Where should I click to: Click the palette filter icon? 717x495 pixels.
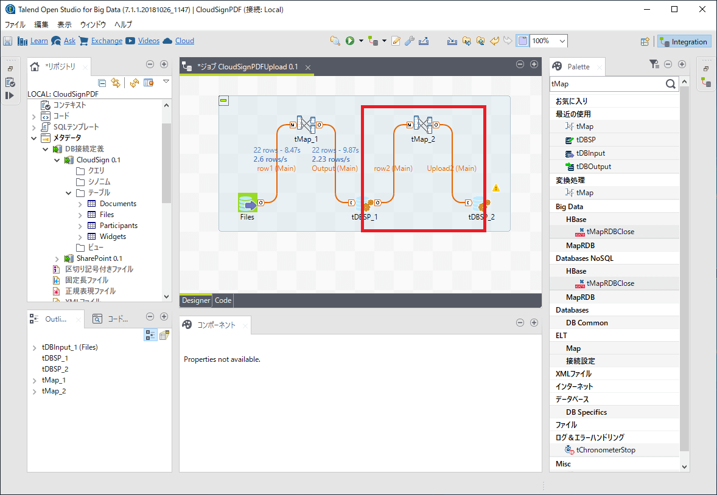coord(654,64)
